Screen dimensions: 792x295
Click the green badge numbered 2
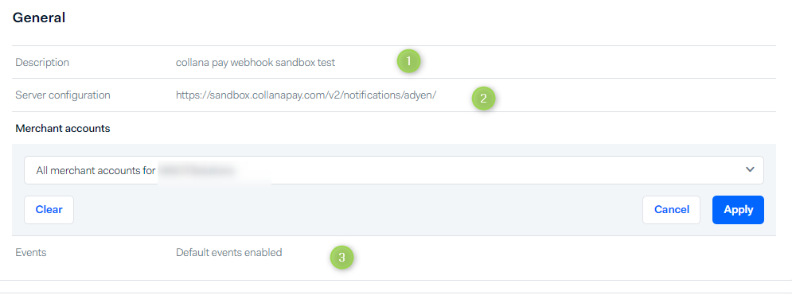coord(483,99)
